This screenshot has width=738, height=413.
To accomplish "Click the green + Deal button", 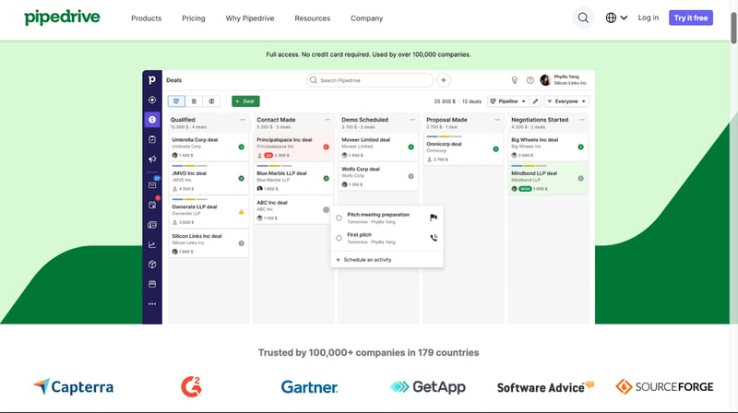I will (245, 101).
